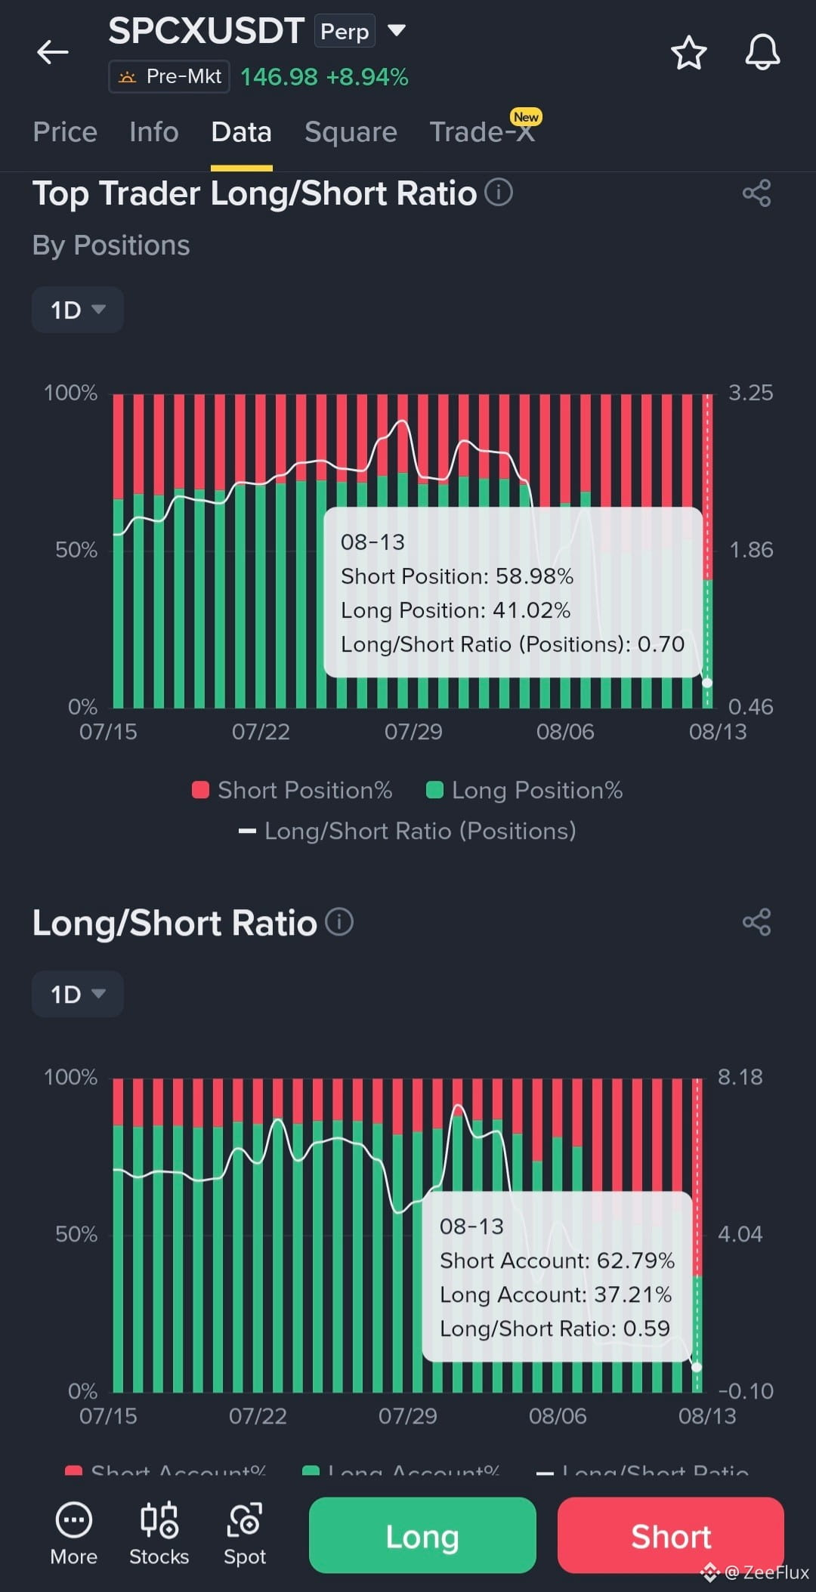Add SPCXUSDT to favorites with star icon

point(688,53)
